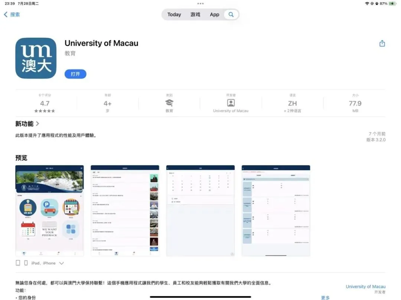Tap the developer person icon

point(231,103)
